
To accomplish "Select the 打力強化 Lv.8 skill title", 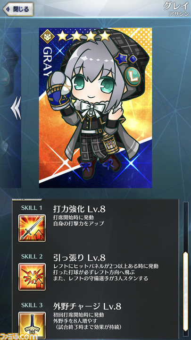I will [79, 209].
